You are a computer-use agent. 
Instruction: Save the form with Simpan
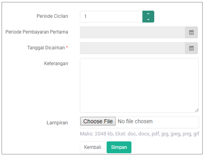(119, 147)
